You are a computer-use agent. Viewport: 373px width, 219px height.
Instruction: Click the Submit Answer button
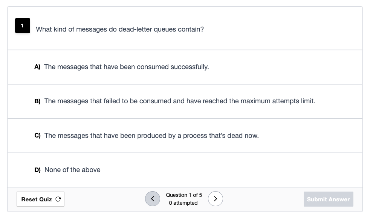(328, 199)
